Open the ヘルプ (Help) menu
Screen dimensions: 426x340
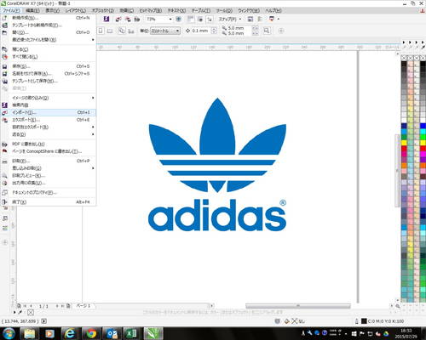click(273, 10)
